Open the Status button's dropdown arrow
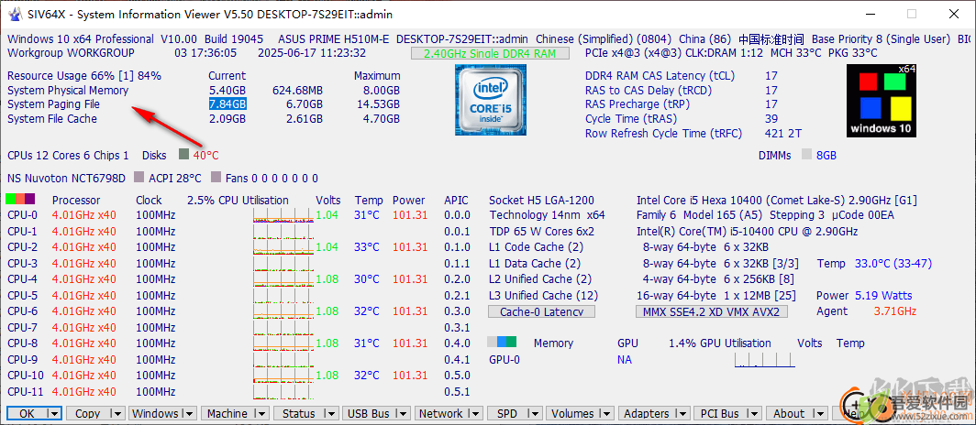 tap(333, 414)
